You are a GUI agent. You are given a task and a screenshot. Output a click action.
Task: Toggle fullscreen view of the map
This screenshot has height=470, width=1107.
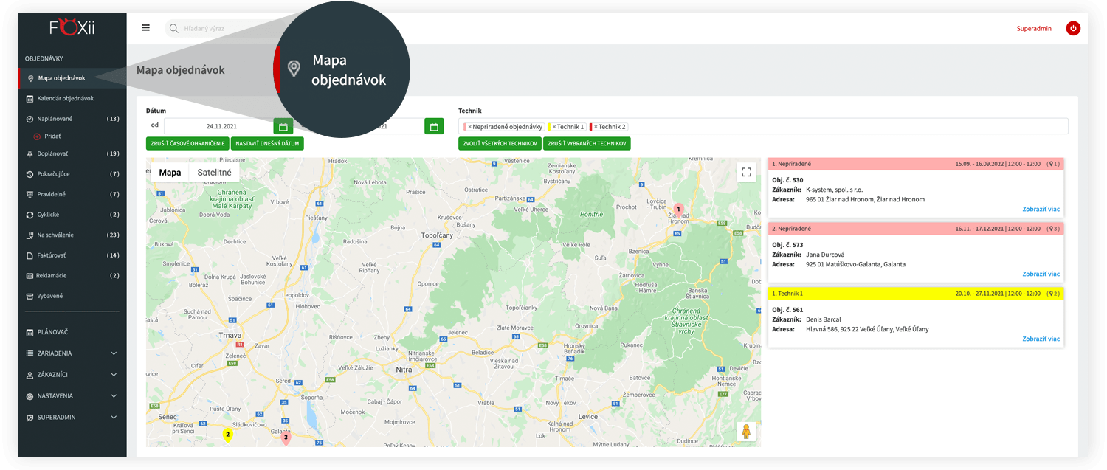[x=746, y=172]
